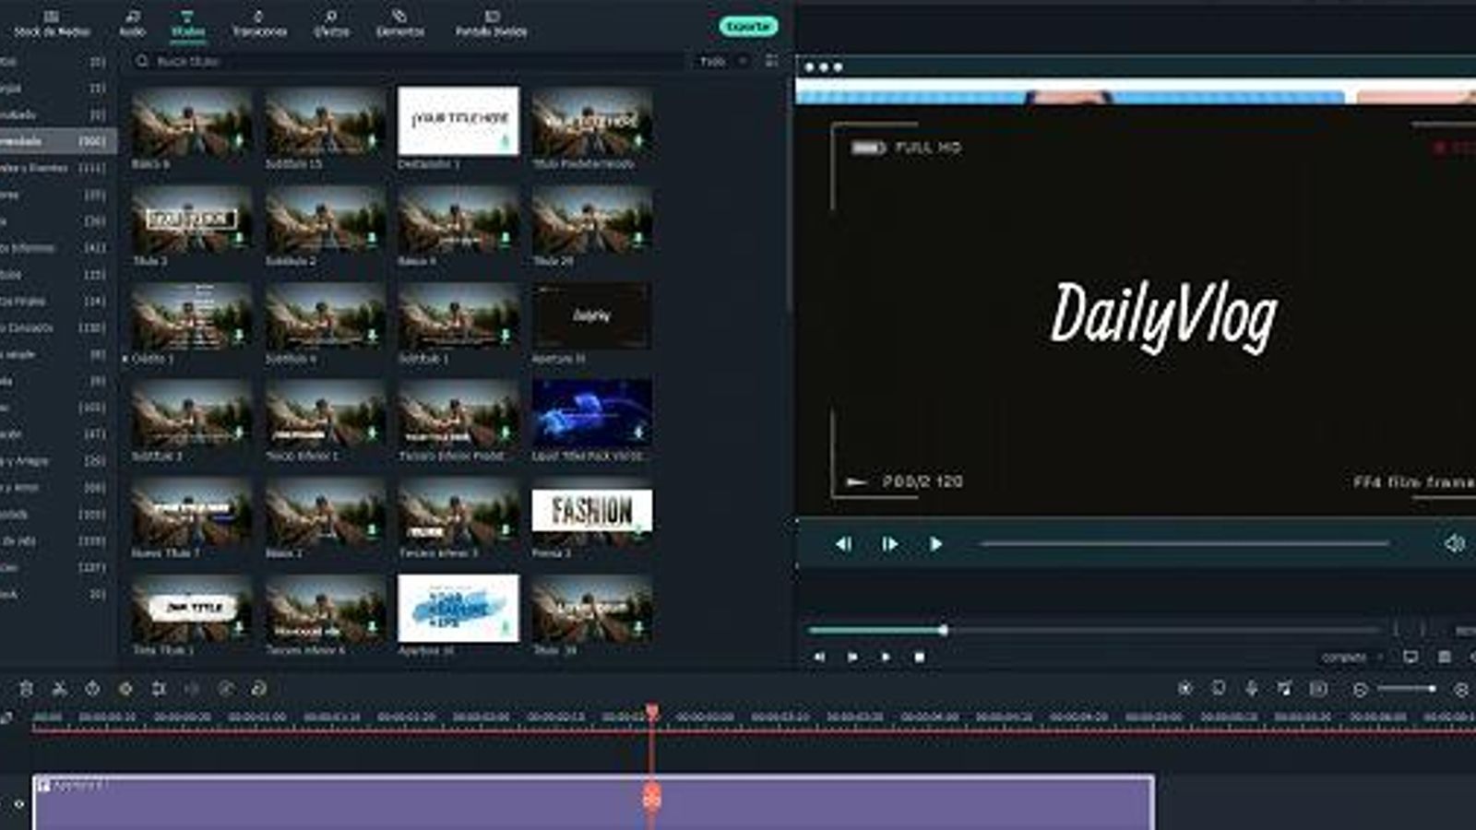1476x830 pixels.
Task: Click the timeline zoom out minus icon
Action: coord(1360,690)
